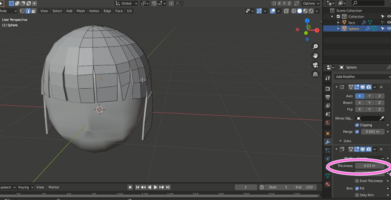Enable Mirror Bisect Y
The width and height of the screenshot is (391, 200).
369,103
